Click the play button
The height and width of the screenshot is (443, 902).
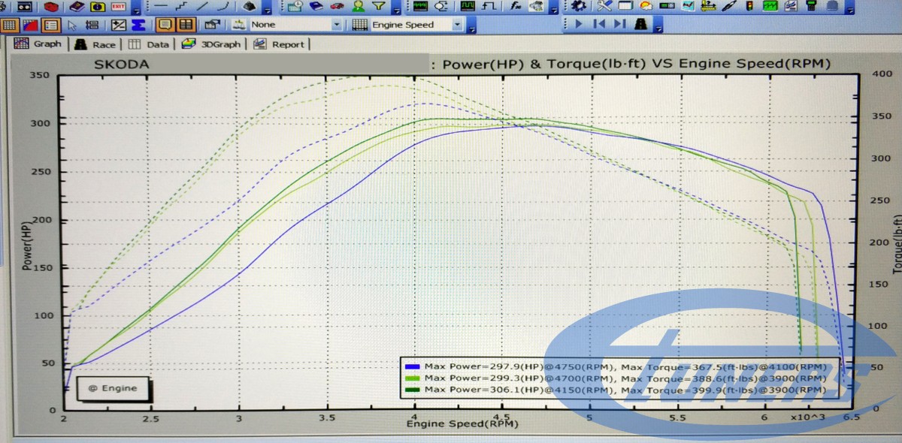(x=579, y=24)
